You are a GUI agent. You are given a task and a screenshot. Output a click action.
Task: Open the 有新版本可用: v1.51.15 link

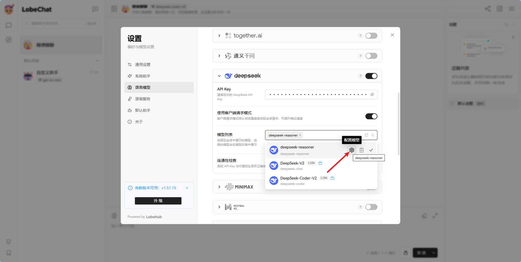point(155,188)
